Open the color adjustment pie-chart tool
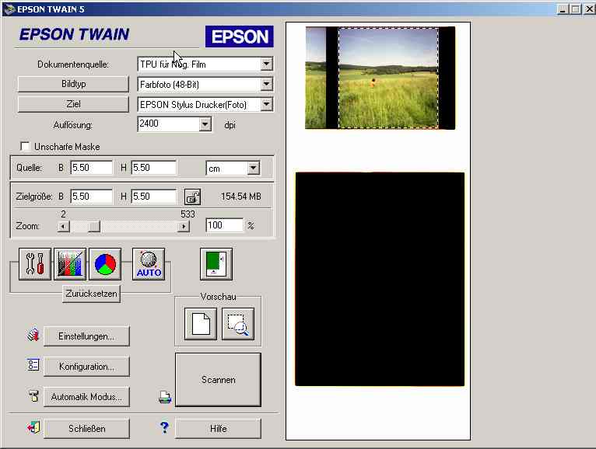This screenshot has width=596, height=449. (x=105, y=264)
